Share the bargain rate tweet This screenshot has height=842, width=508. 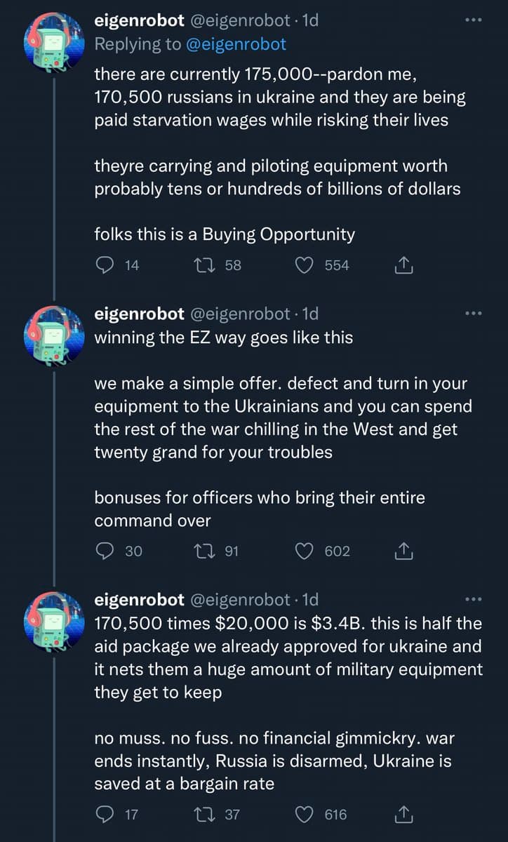click(403, 815)
